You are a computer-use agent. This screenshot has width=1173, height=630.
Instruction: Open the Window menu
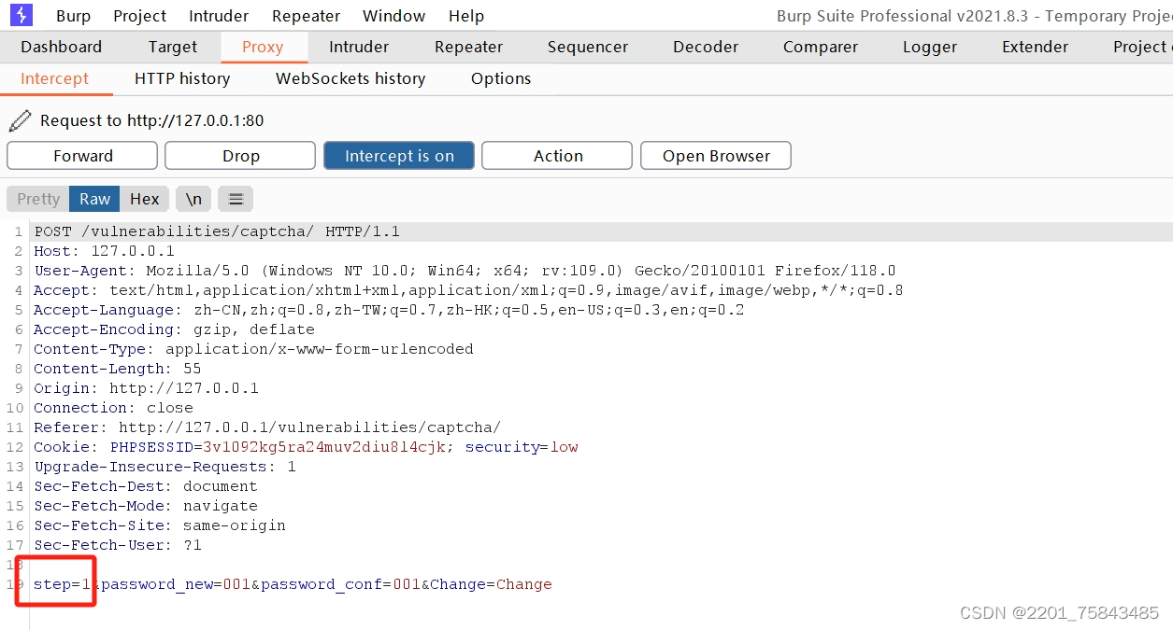[x=393, y=16]
